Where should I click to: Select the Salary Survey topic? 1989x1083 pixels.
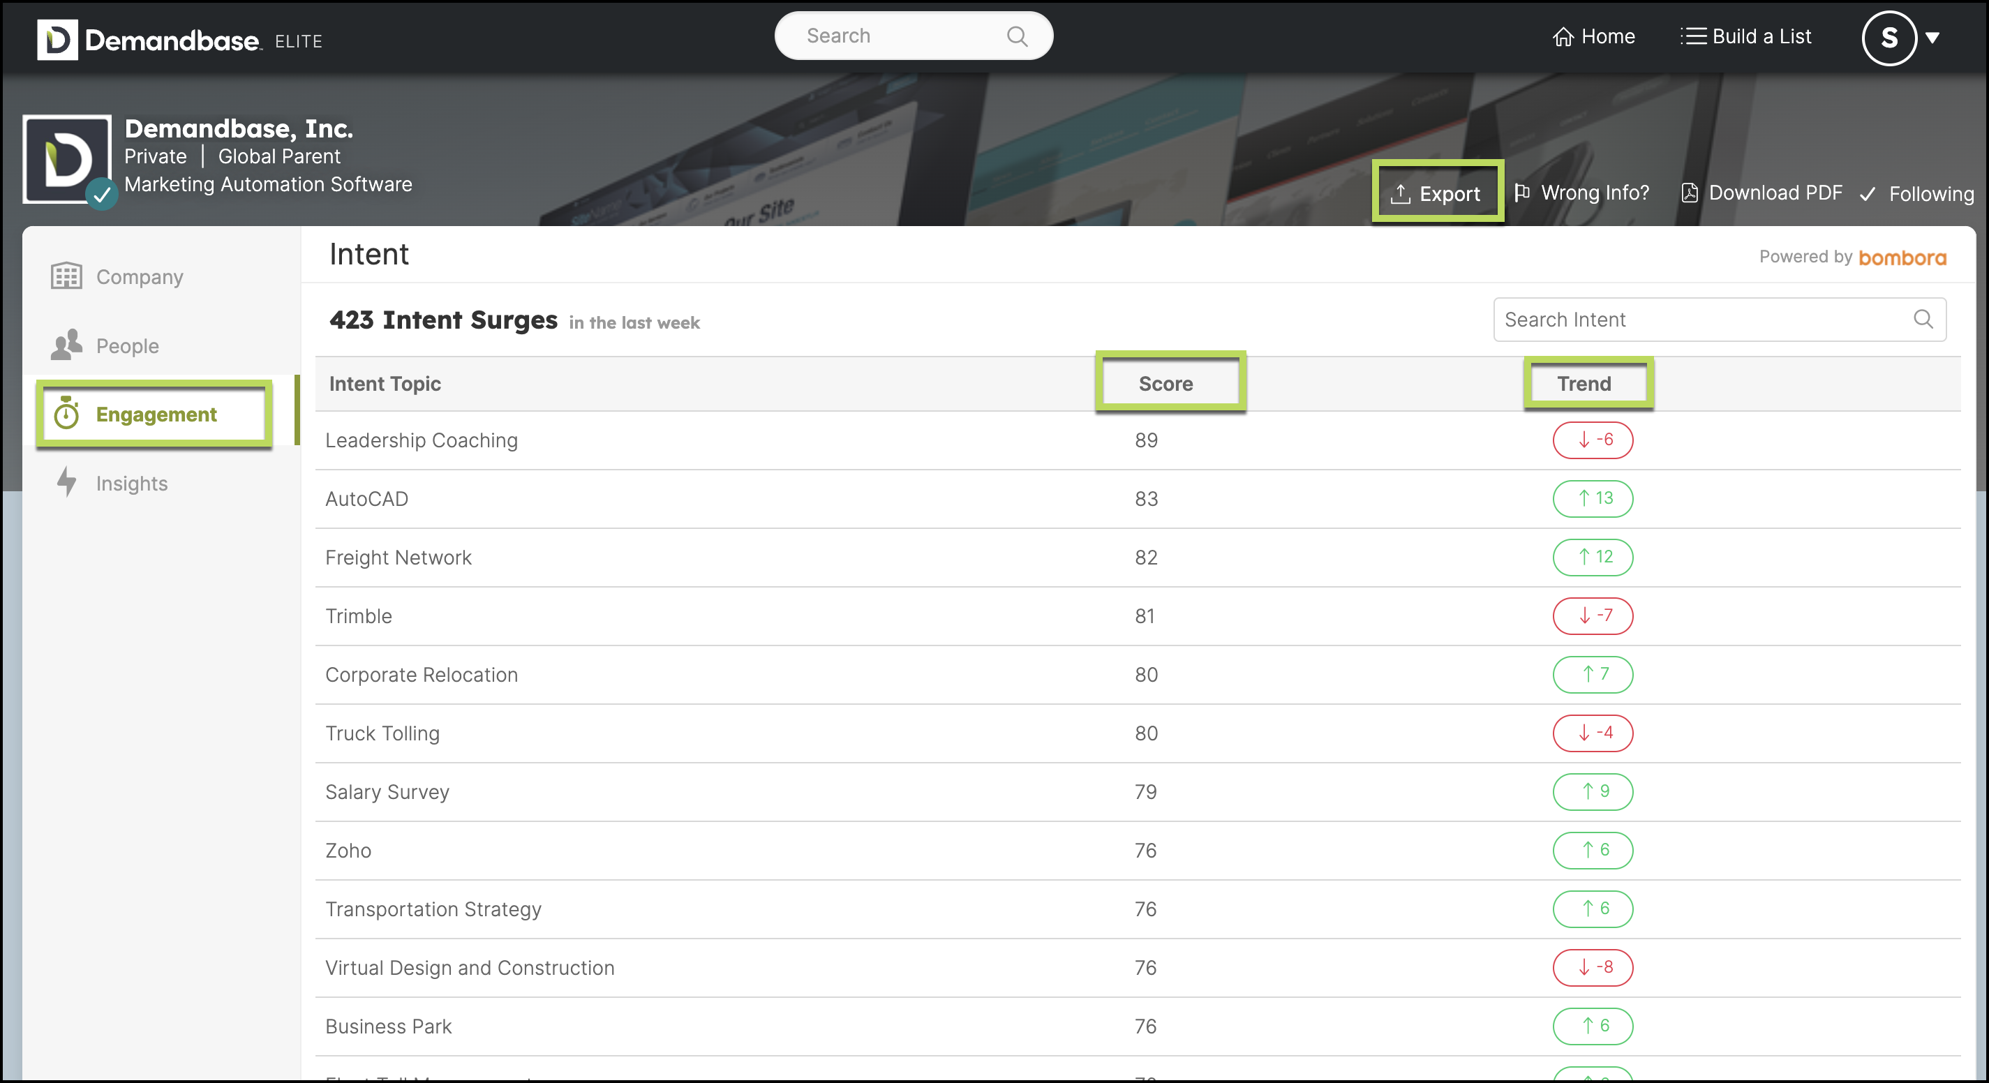coord(387,792)
